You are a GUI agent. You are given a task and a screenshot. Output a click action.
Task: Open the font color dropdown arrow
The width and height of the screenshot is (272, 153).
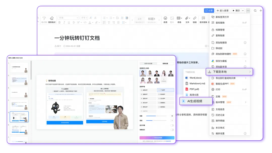click(93, 23)
